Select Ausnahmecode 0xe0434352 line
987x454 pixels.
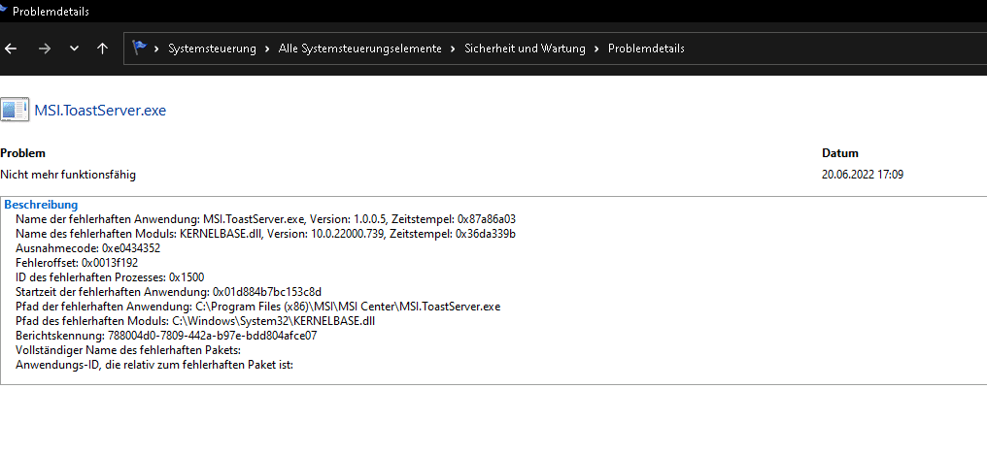(x=88, y=248)
